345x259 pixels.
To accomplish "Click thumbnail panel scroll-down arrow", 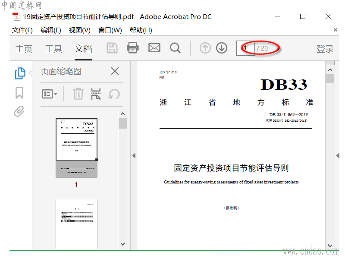I will (x=122, y=244).
